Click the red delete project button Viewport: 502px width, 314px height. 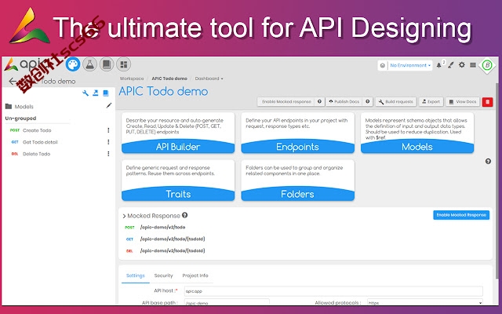click(487, 102)
